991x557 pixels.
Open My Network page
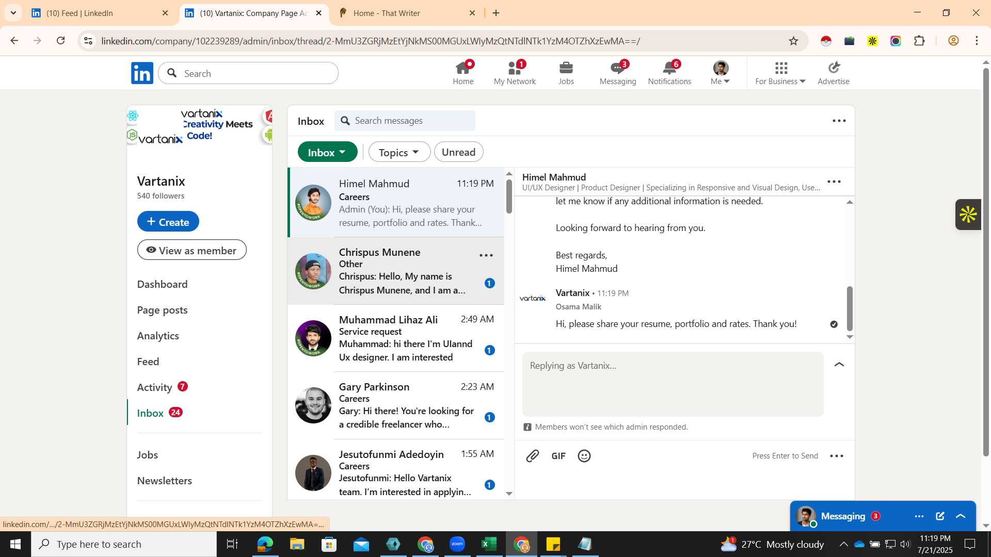pyautogui.click(x=515, y=73)
